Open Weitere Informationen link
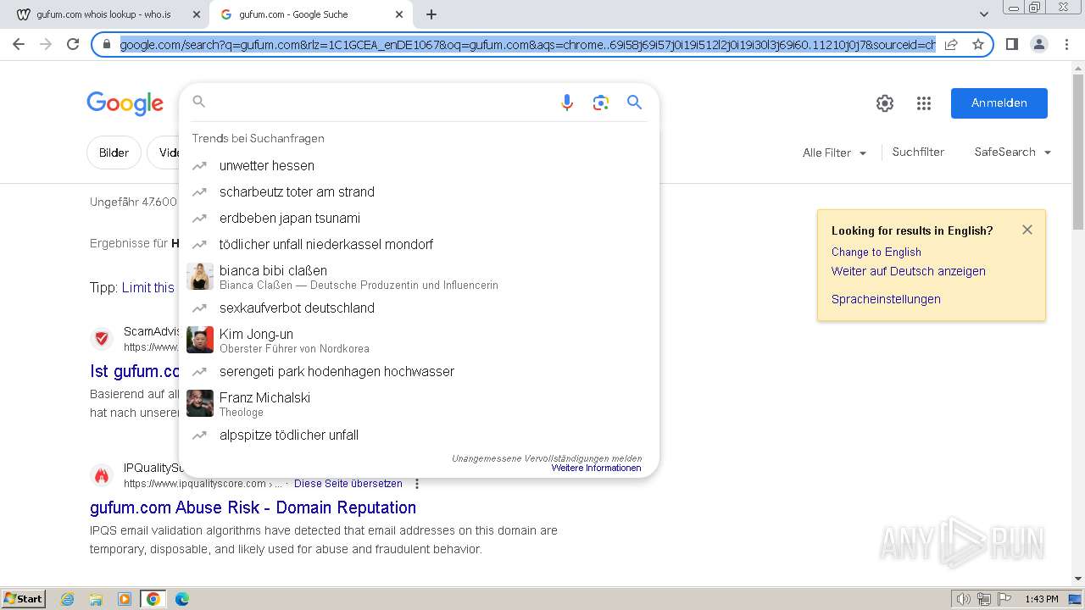The image size is (1085, 610). coord(596,468)
